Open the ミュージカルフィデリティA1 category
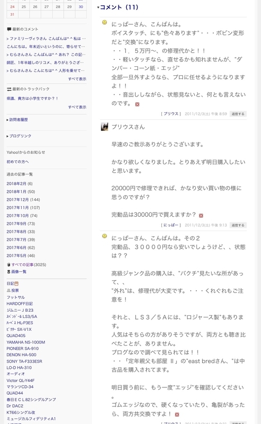The image size is (261, 424). click(x=31, y=419)
